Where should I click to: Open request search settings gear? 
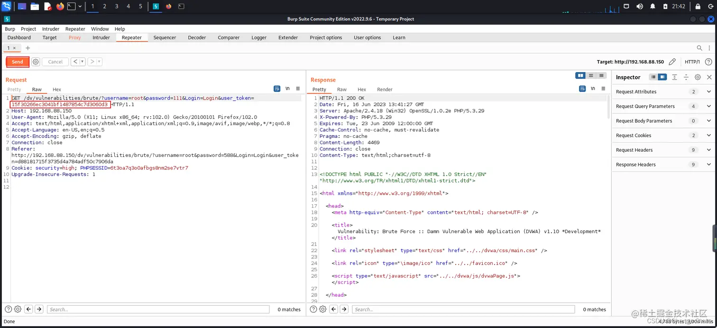click(18, 309)
